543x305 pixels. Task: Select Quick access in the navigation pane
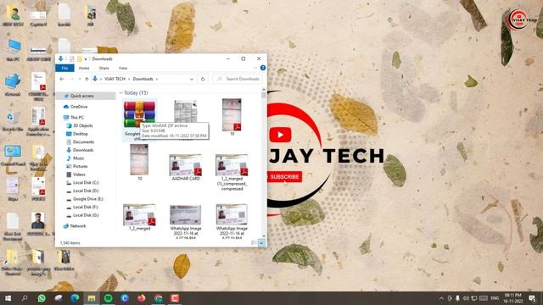pyautogui.click(x=81, y=96)
